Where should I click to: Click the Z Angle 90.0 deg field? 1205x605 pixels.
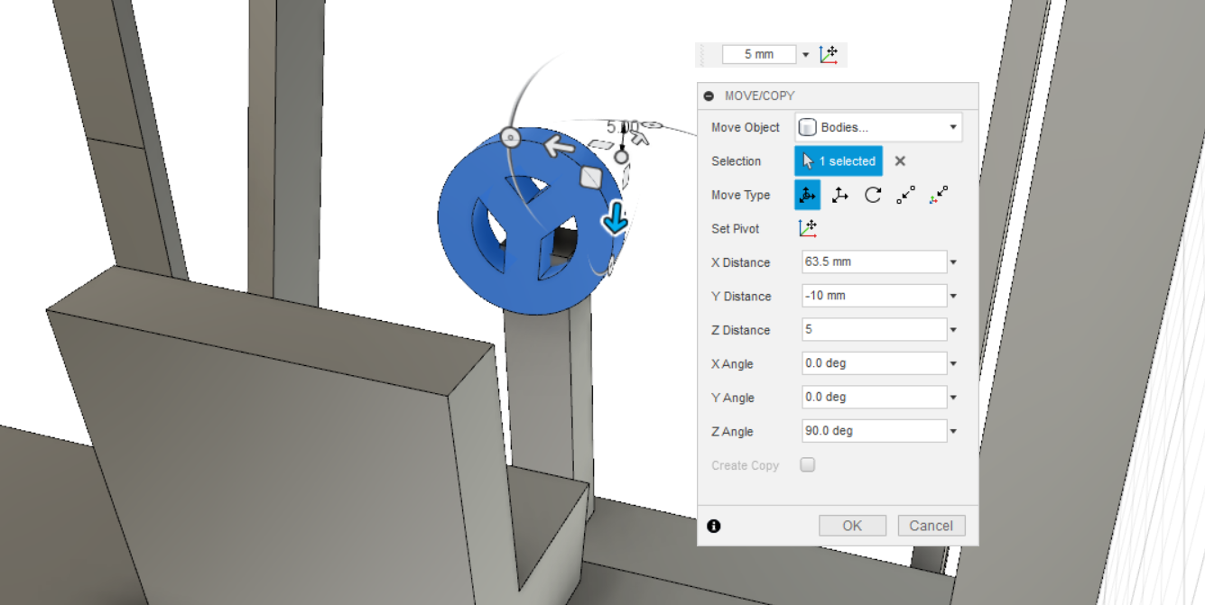pyautogui.click(x=874, y=431)
